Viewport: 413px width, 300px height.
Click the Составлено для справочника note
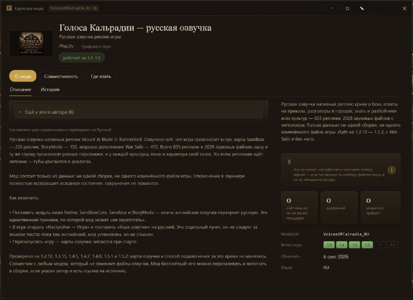pyautogui.click(x=60, y=130)
